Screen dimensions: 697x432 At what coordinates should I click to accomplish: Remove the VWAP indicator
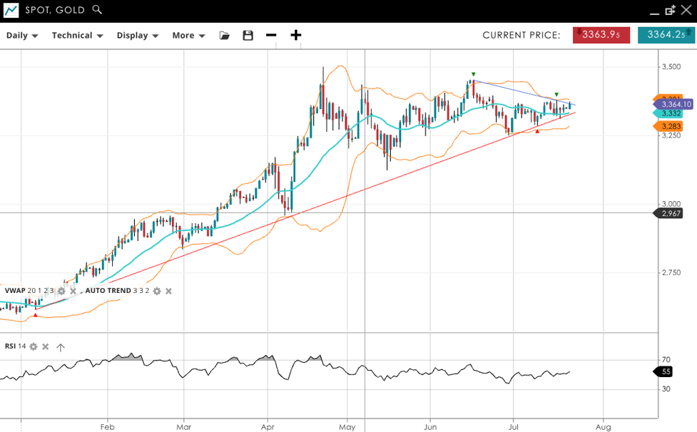(73, 291)
